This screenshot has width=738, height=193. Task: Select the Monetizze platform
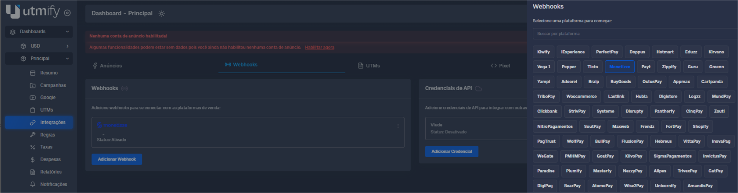coord(619,67)
